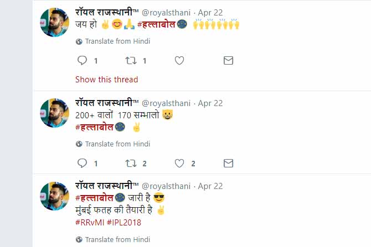The height and width of the screenshot is (247, 371).
Task: Reply to the '200+ वालों 170' tweet
Action: 82,163
